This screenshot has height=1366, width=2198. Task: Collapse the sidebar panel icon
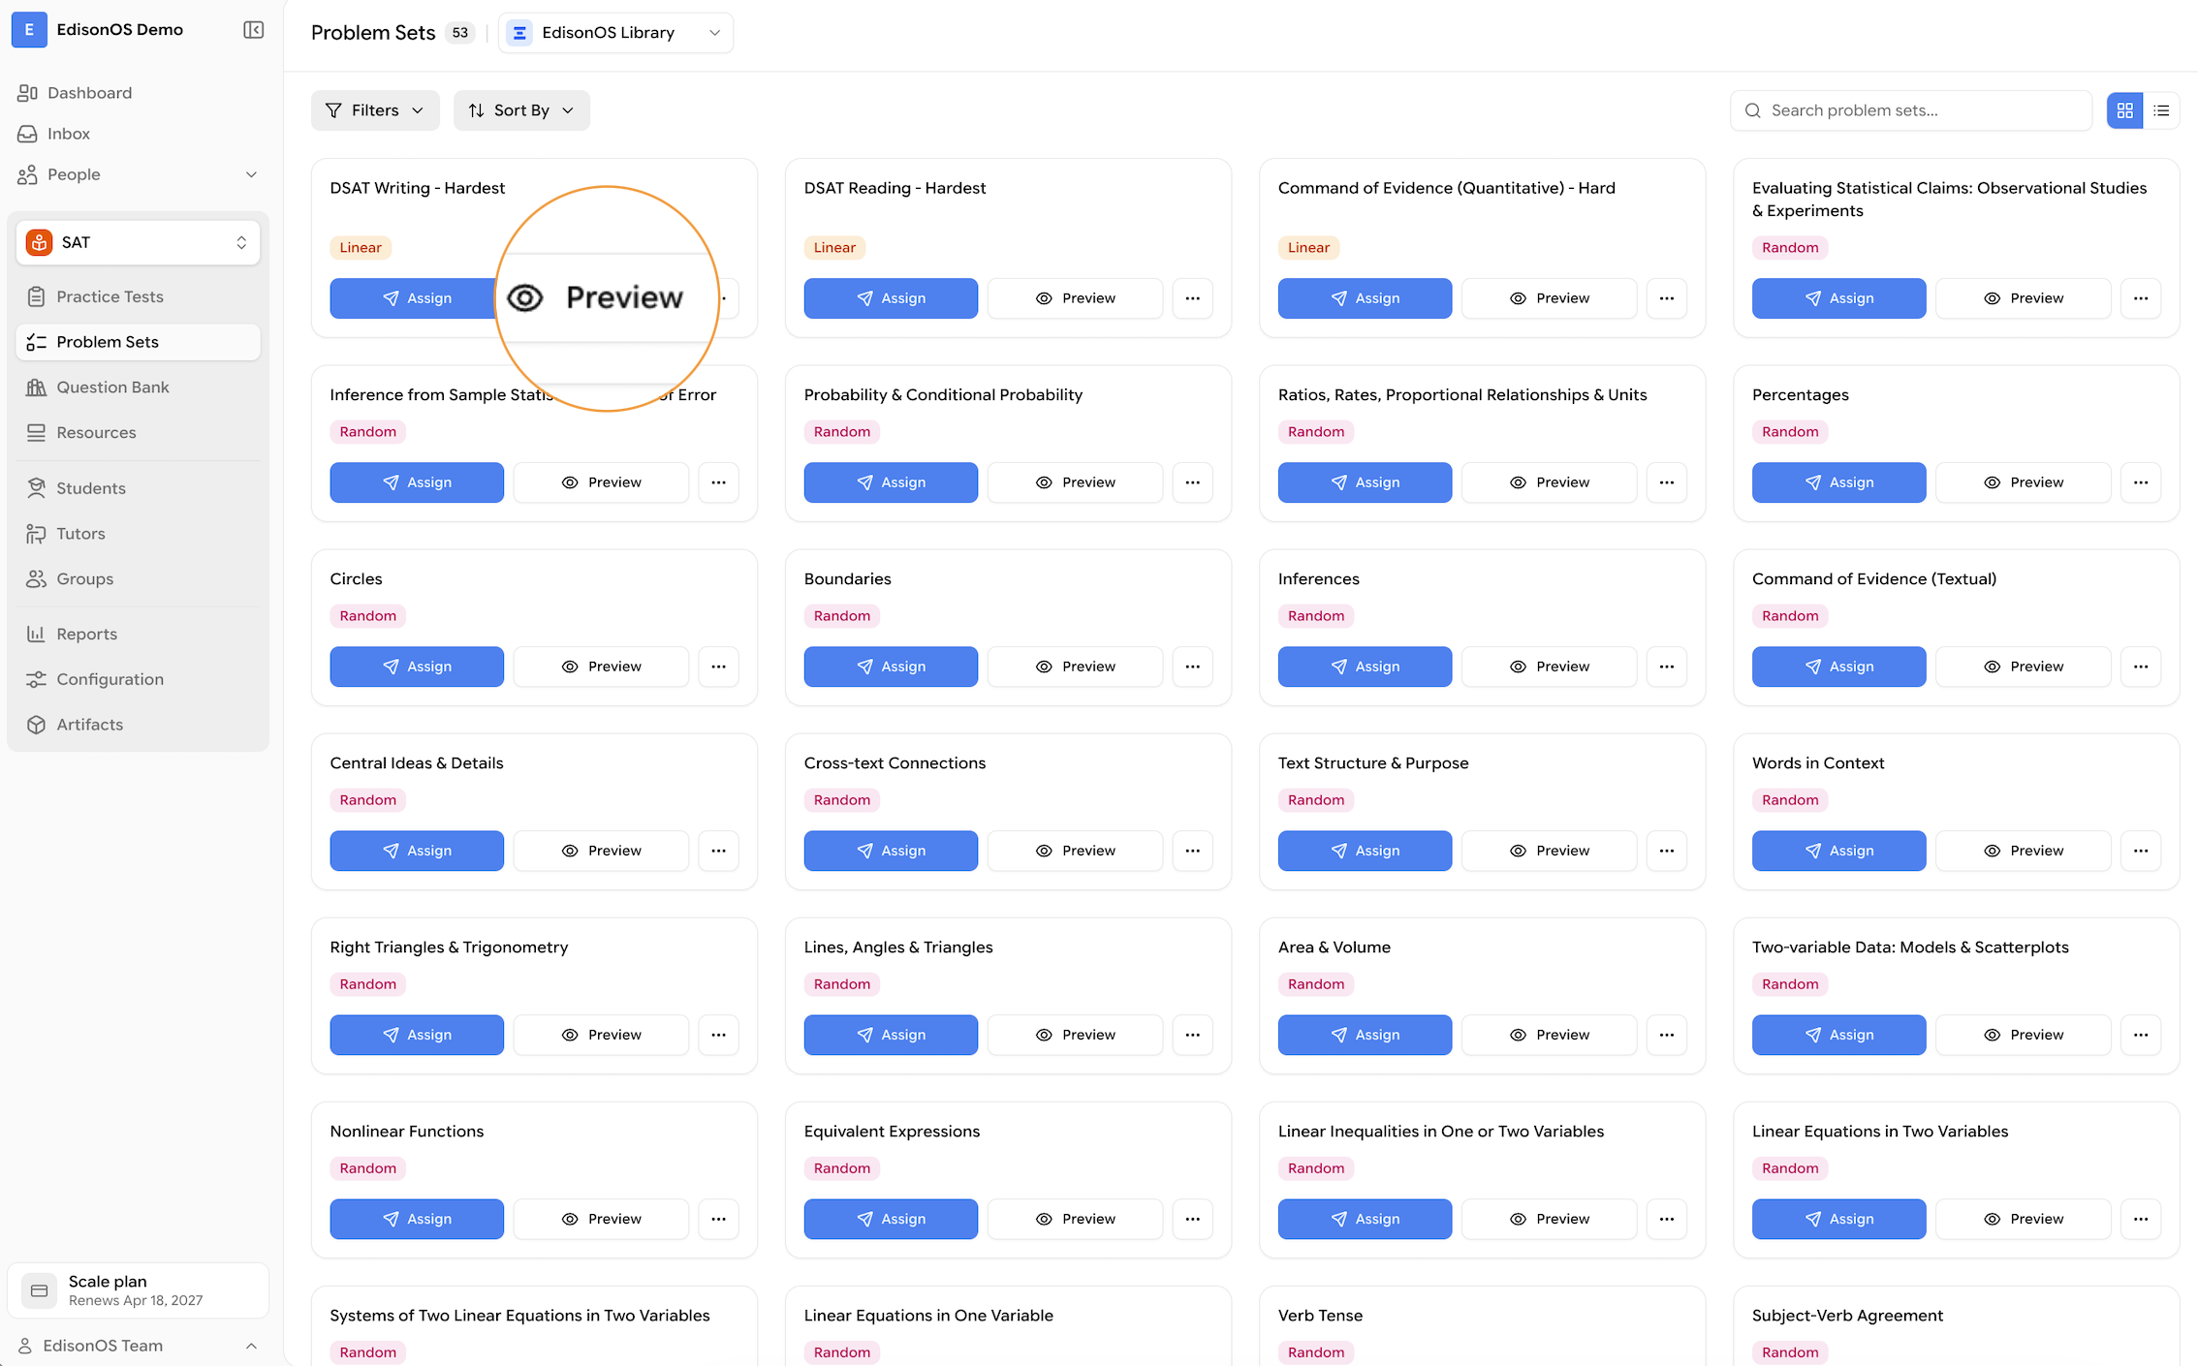(x=253, y=30)
